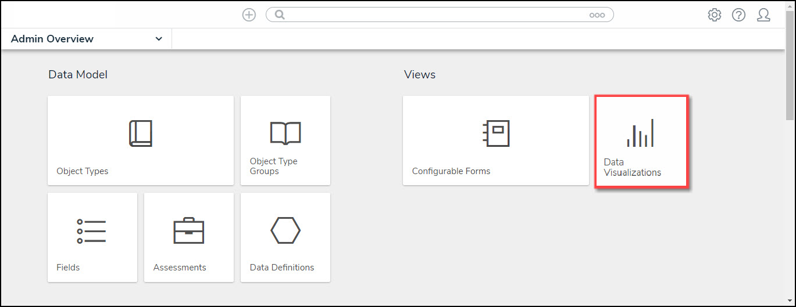Screen dimensions: 796x307
Task: Open the user profile icon
Action: pos(763,15)
